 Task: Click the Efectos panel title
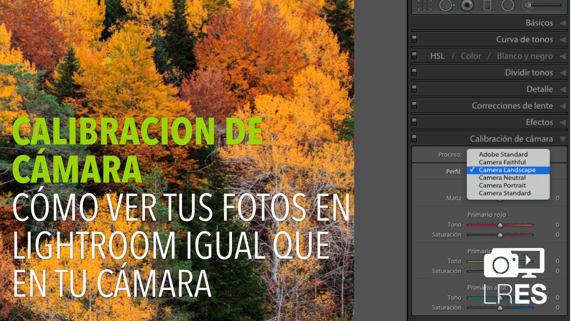coord(539,122)
